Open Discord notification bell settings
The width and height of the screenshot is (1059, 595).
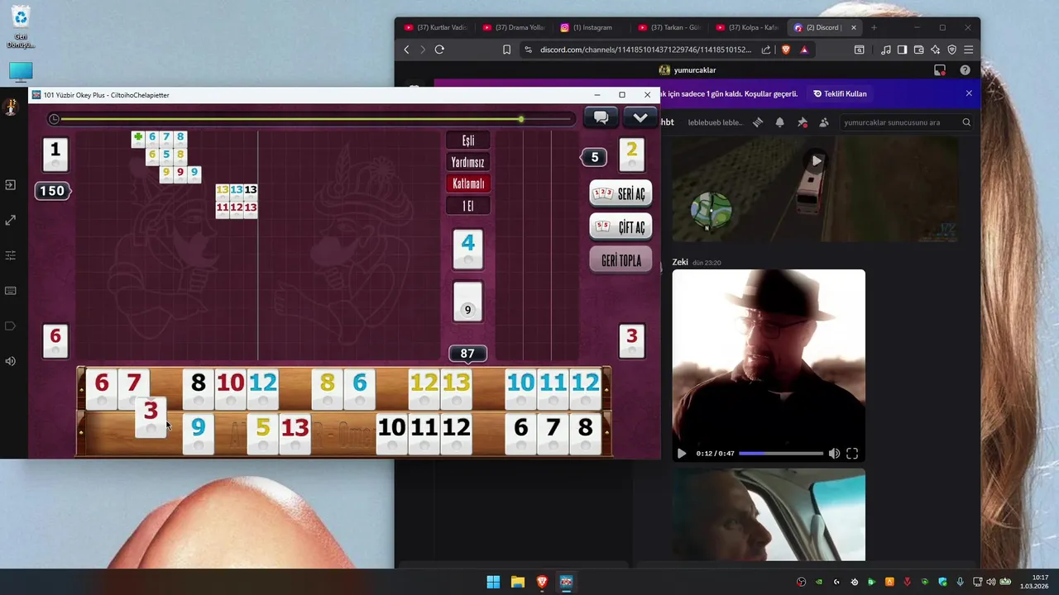pos(779,122)
